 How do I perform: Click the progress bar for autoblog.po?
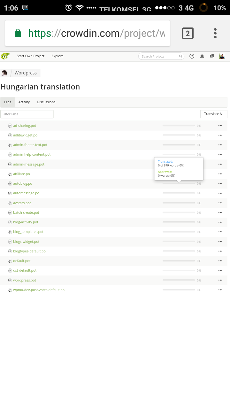[179, 183]
